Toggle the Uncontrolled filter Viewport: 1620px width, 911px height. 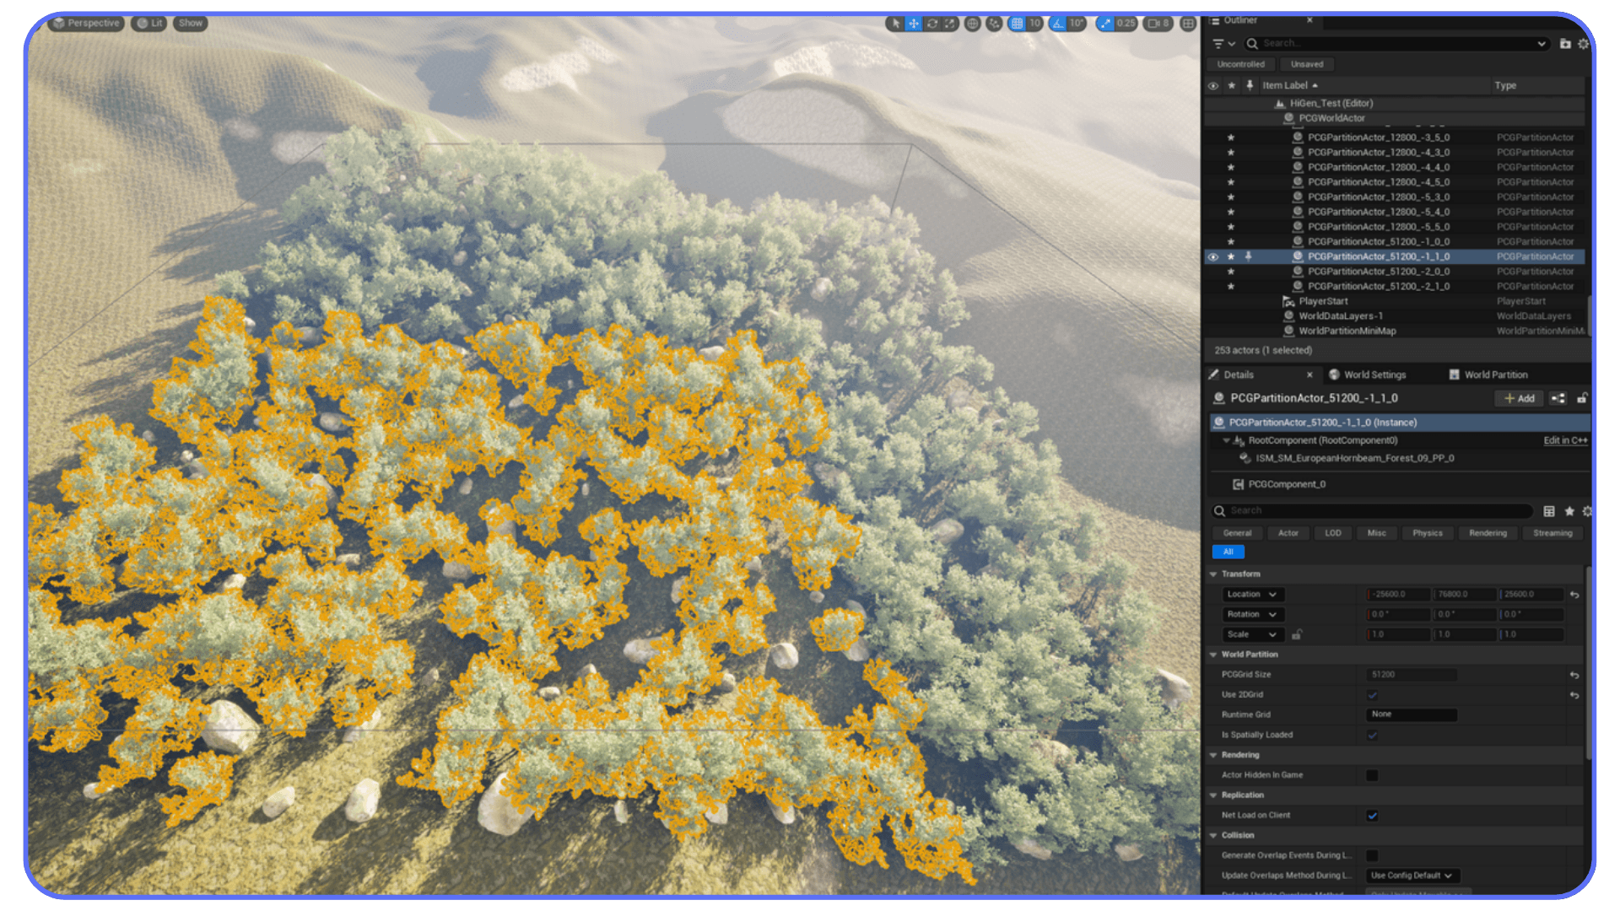(1240, 64)
